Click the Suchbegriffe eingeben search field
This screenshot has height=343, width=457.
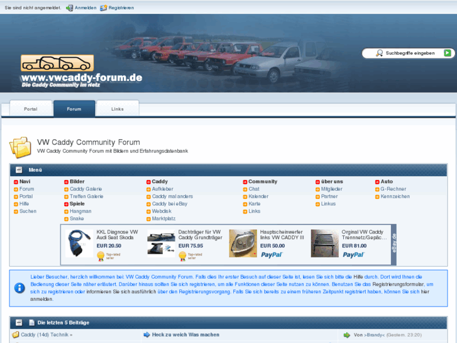[410, 53]
